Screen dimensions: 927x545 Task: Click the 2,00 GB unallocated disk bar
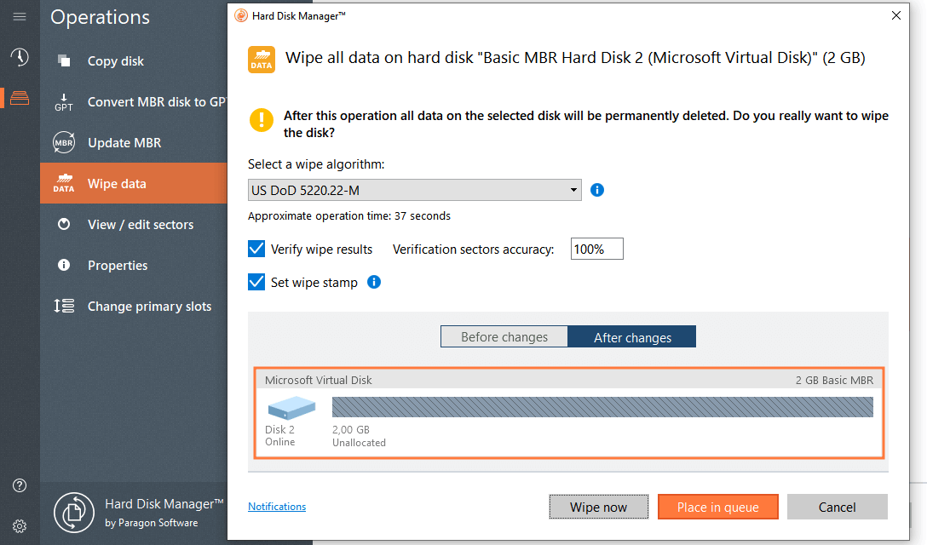(602, 407)
